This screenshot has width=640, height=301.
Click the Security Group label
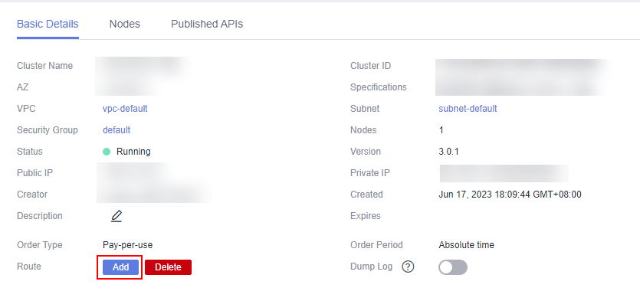click(48, 130)
